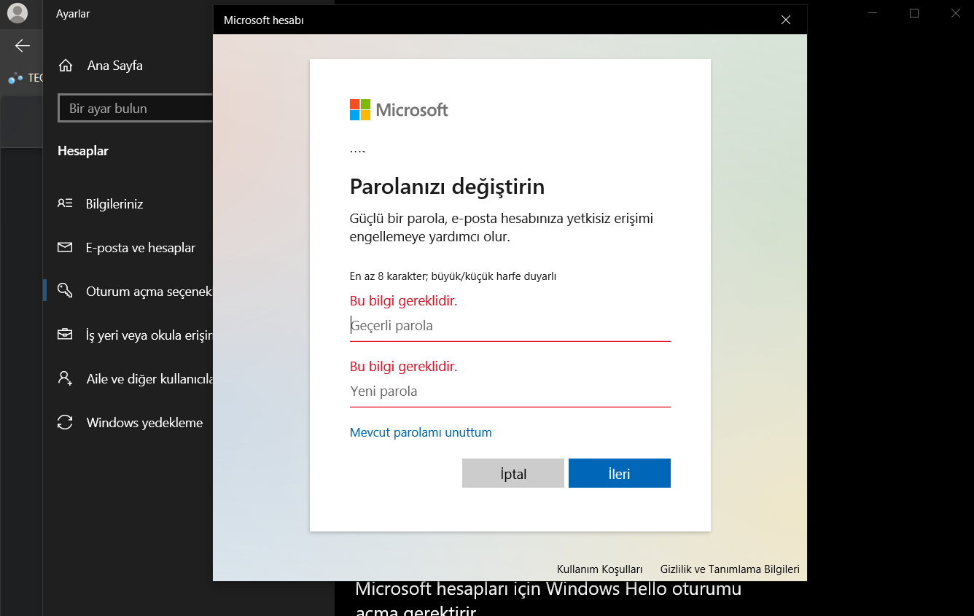Viewport: 974px width, 616px height.
Task: Close the Microsoft hesabı dialog
Action: coord(786,20)
